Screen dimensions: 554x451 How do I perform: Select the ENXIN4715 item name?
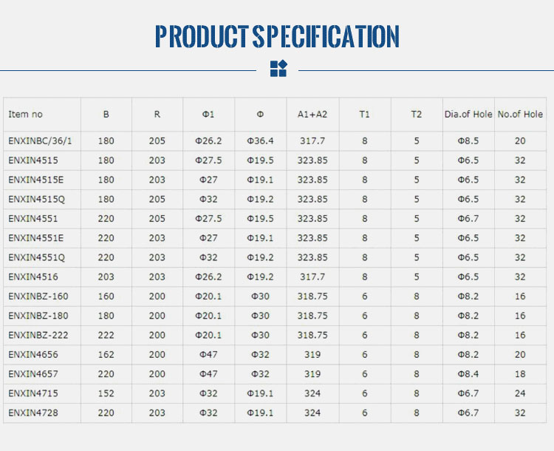(x=33, y=393)
